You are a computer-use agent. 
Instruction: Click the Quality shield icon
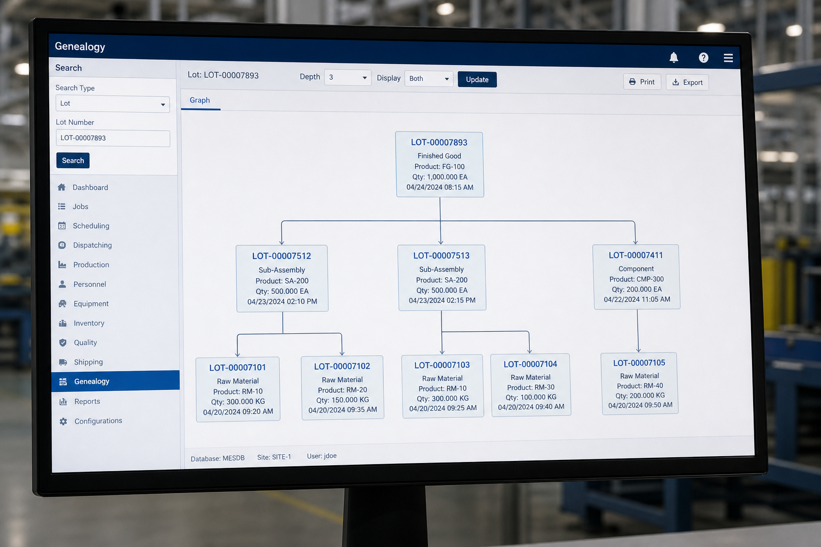(x=63, y=342)
